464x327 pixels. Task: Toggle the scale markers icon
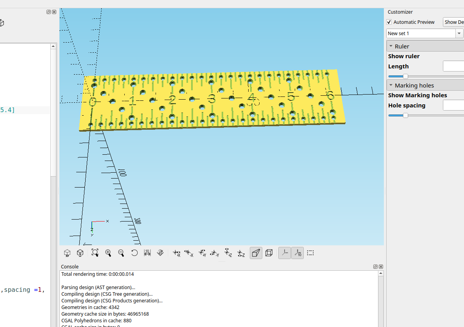pyautogui.click(x=297, y=253)
